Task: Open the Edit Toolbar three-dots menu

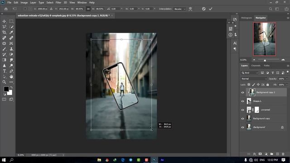Action: click(x=11, y=82)
